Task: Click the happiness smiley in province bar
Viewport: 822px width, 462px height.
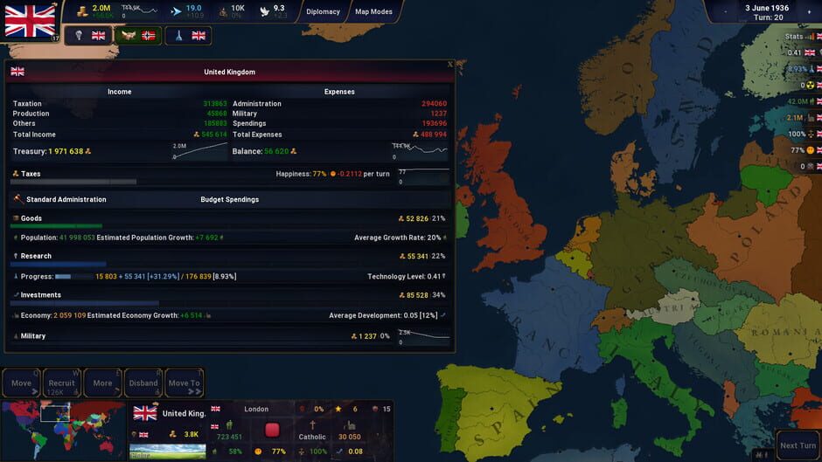Action: (x=258, y=451)
